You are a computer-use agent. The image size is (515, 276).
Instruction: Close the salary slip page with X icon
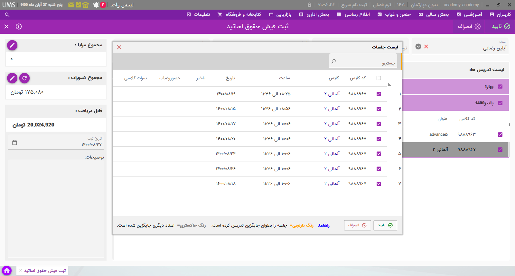tap(6, 27)
